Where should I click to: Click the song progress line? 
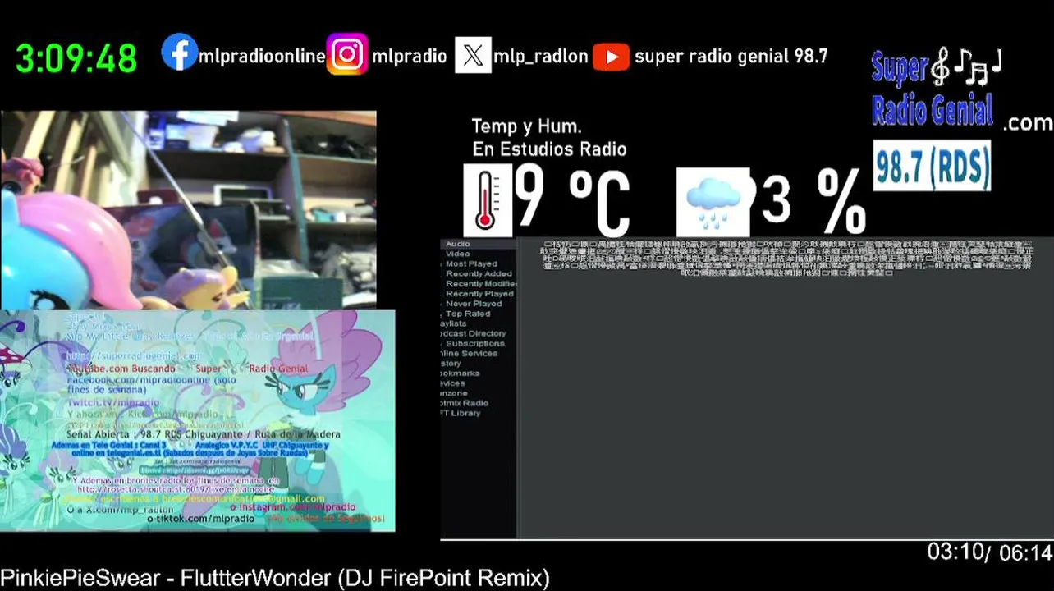[x=746, y=539]
